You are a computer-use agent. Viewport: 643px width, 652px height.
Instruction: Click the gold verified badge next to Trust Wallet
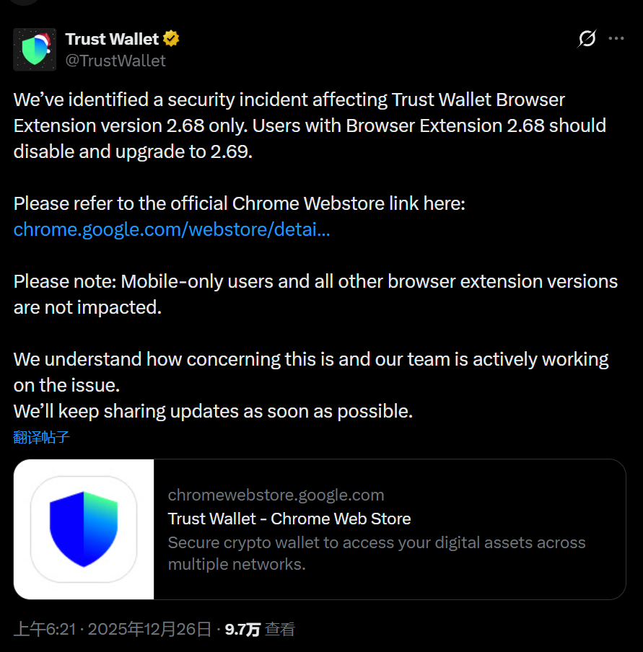pos(170,38)
